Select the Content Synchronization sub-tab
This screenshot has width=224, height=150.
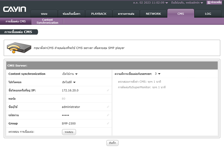47,22
